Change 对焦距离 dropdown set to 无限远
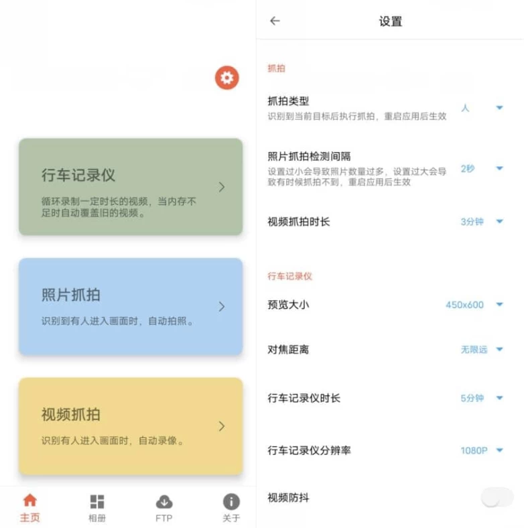Screen dimensions: 524x528 click(499, 350)
